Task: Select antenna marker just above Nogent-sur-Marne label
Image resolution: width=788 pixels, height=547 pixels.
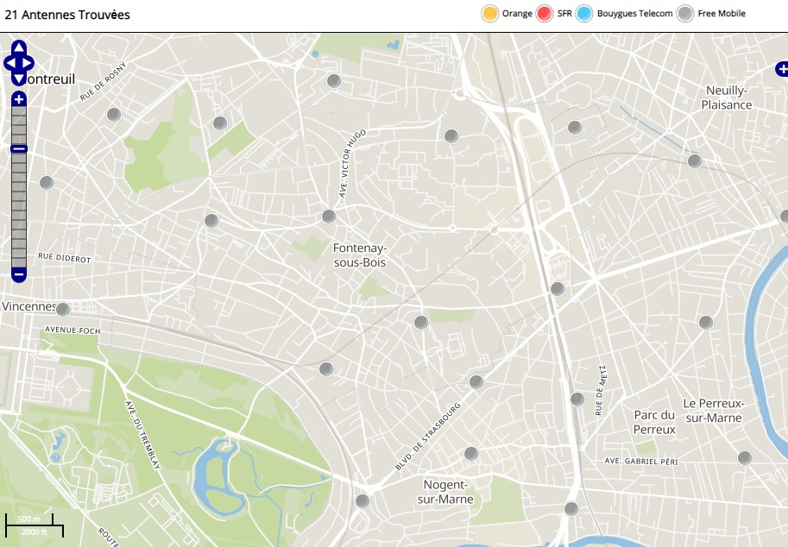Action: point(470,453)
